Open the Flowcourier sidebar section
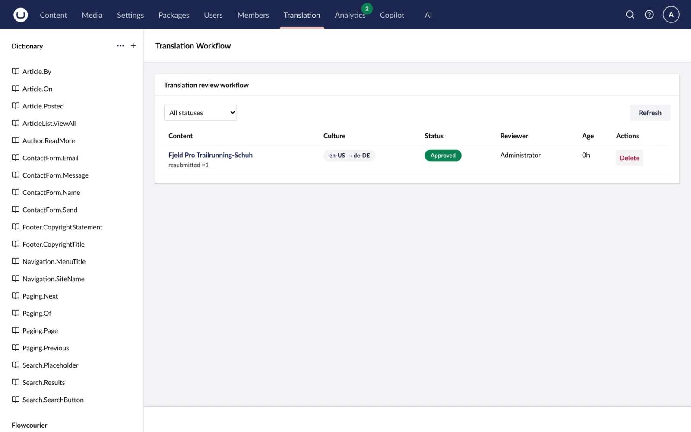691x432 pixels. 29,425
